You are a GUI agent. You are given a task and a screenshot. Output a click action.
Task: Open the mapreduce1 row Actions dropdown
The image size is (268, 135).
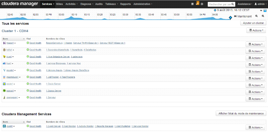pyautogui.click(x=255, y=79)
